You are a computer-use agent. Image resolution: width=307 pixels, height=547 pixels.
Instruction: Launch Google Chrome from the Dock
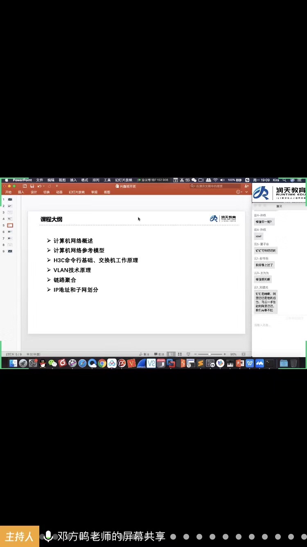click(x=102, y=363)
